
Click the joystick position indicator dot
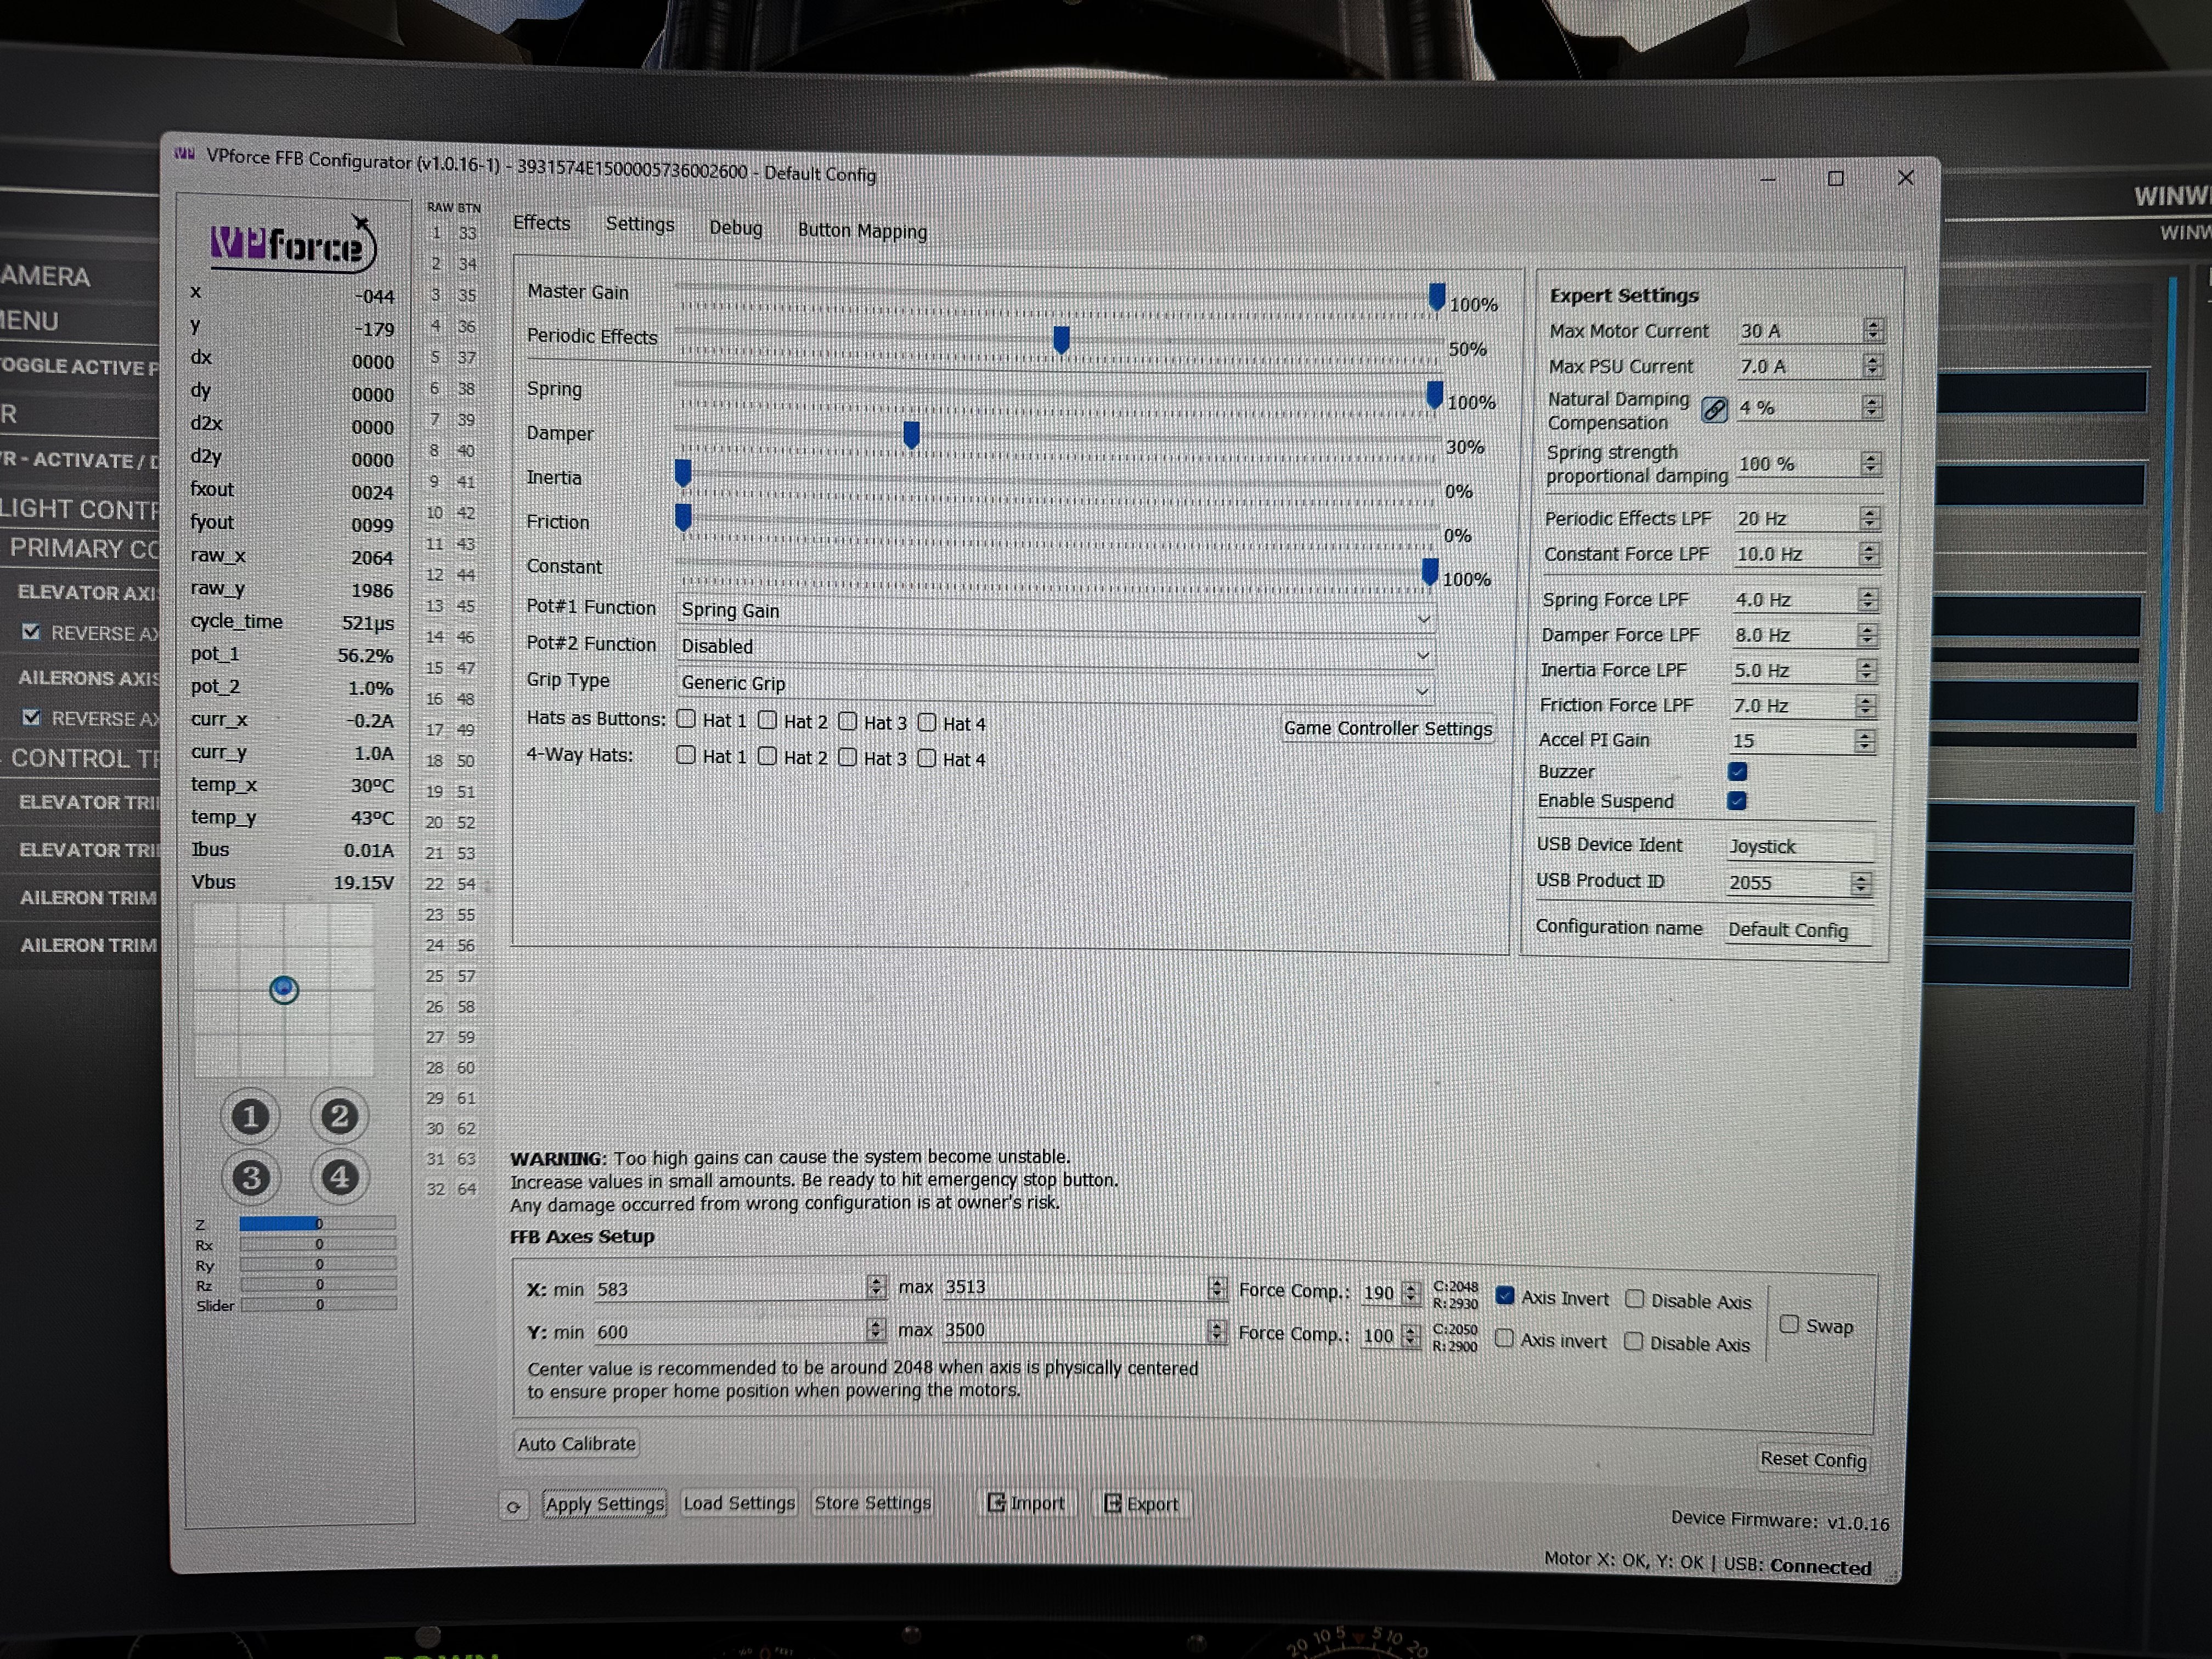coord(284,990)
